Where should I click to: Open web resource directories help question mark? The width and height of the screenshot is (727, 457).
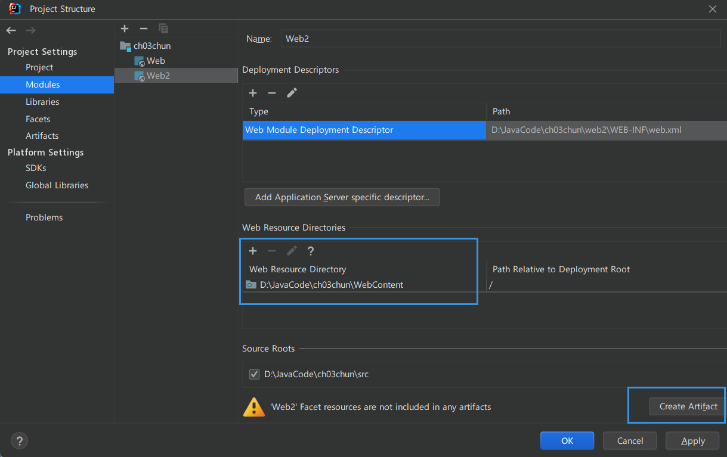(311, 251)
